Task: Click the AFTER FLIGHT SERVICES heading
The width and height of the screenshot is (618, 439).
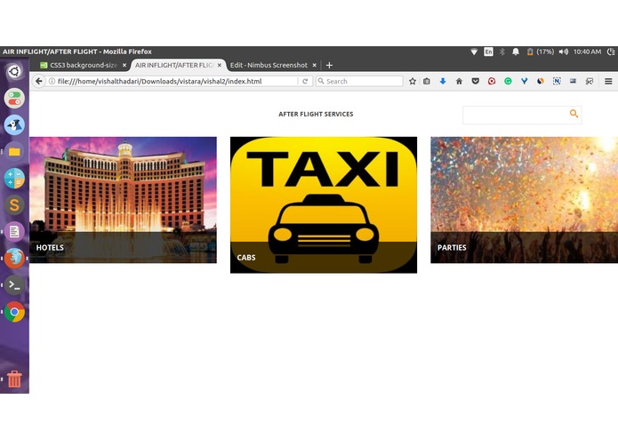Action: [316, 114]
